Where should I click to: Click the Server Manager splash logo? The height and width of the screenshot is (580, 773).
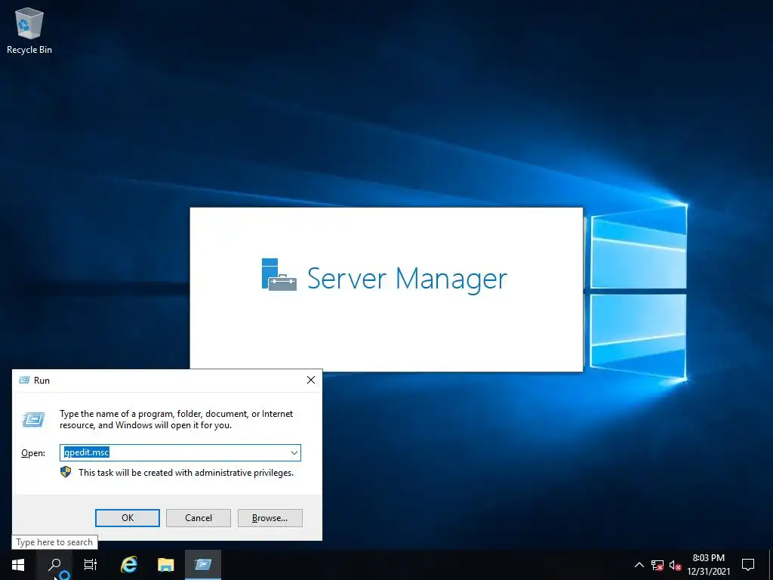[279, 274]
